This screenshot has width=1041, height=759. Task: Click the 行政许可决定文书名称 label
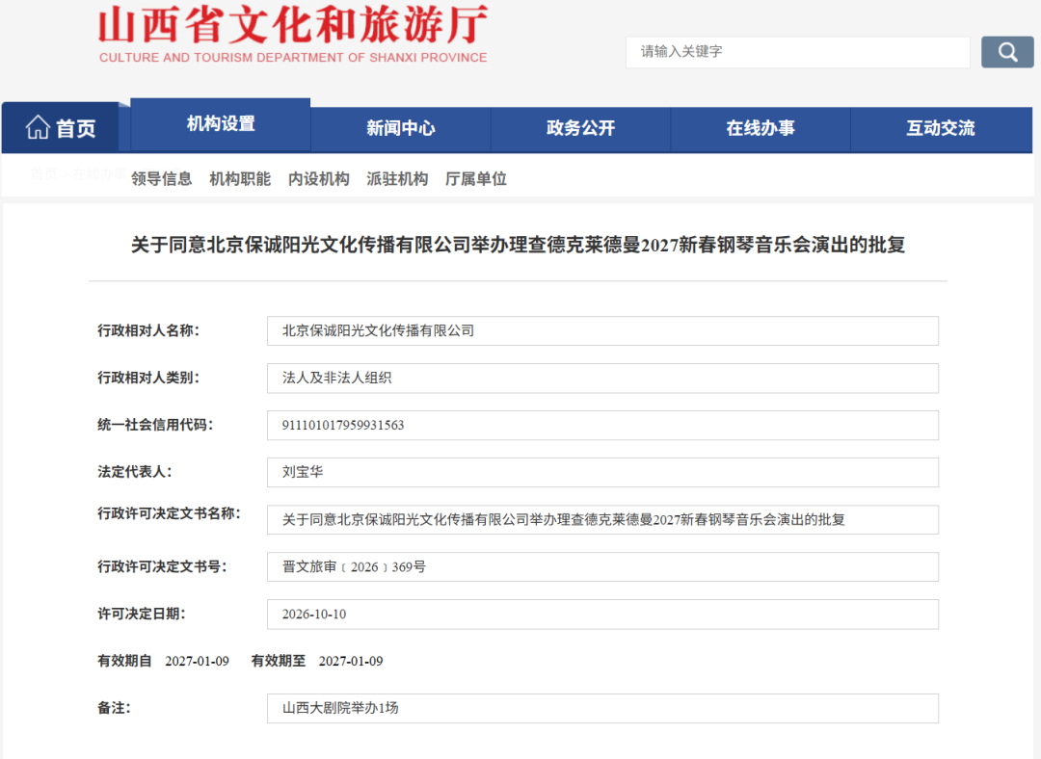tap(169, 512)
